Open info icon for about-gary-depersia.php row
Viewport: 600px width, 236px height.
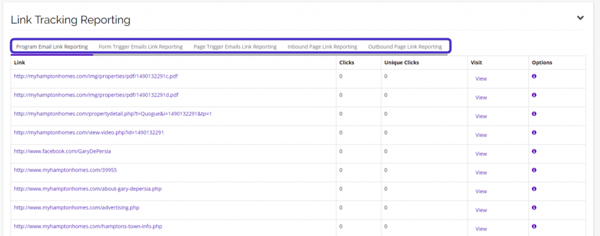point(534,189)
